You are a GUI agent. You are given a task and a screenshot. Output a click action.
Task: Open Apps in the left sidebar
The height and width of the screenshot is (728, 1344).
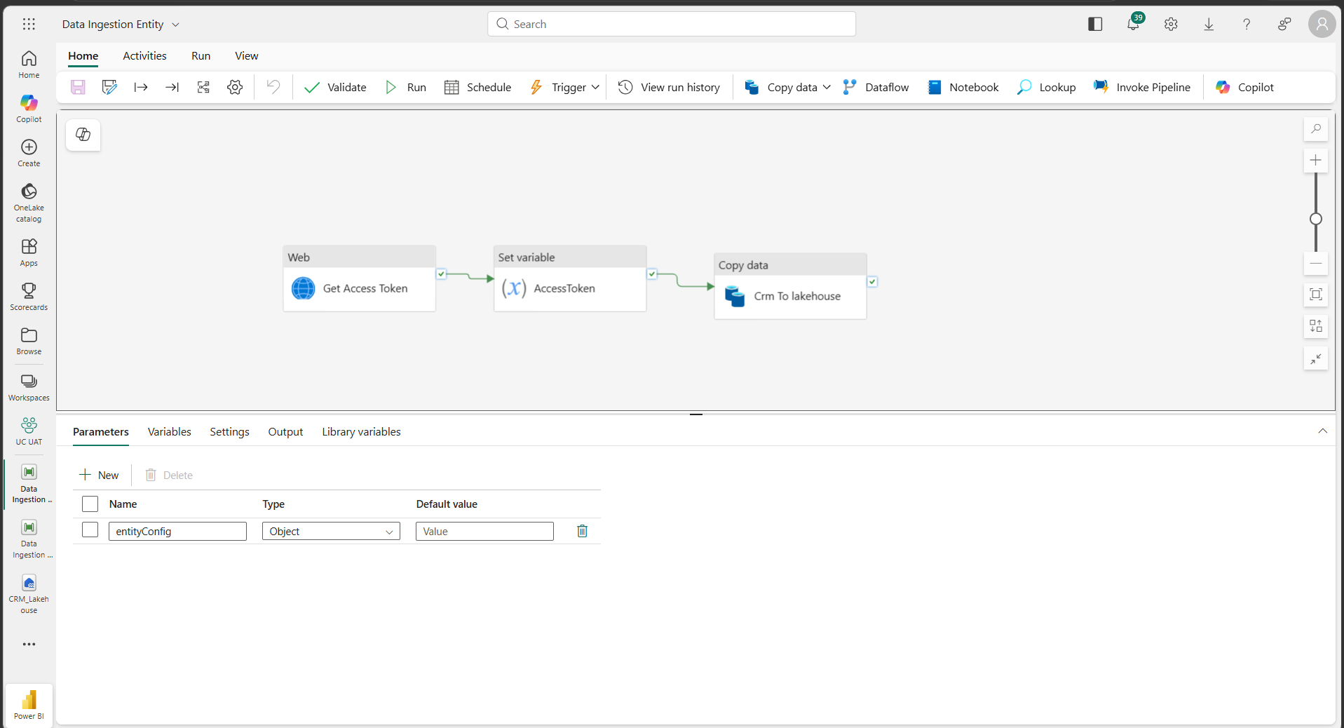point(29,252)
